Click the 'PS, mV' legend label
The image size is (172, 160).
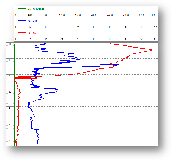pos(32,33)
